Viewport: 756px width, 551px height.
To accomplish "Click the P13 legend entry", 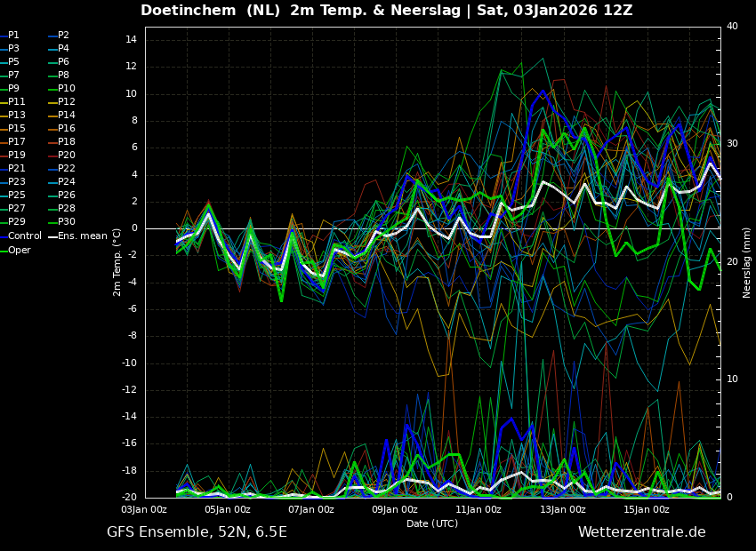I will click(x=12, y=116).
